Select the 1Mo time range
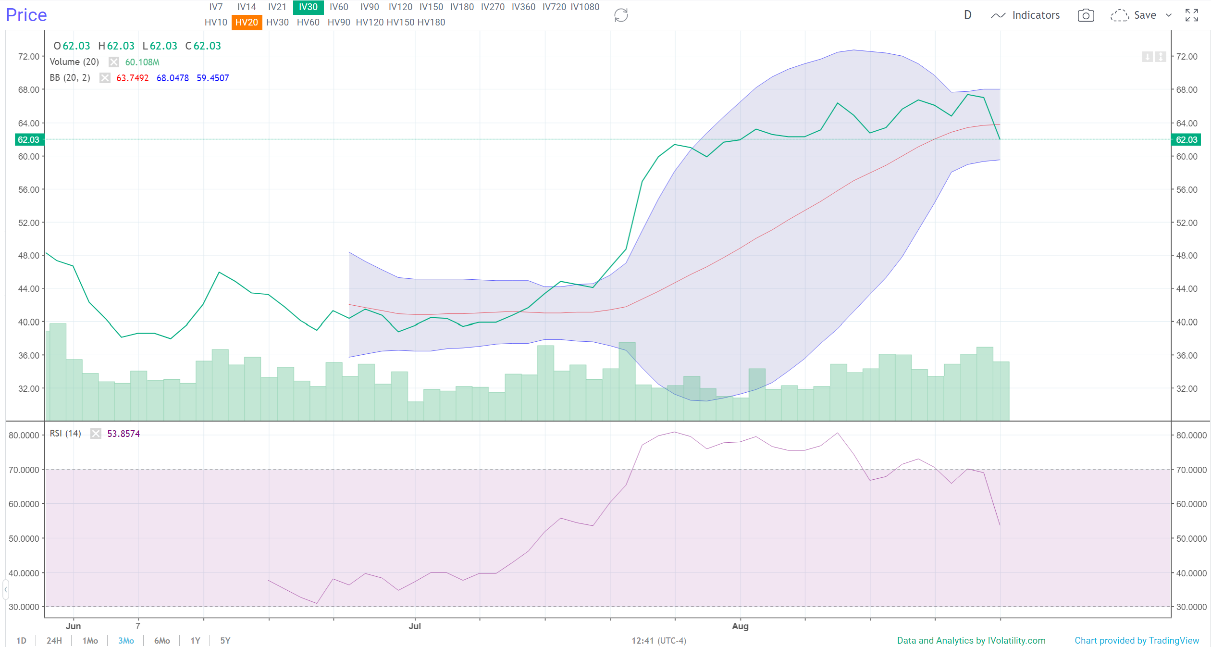 [x=90, y=641]
